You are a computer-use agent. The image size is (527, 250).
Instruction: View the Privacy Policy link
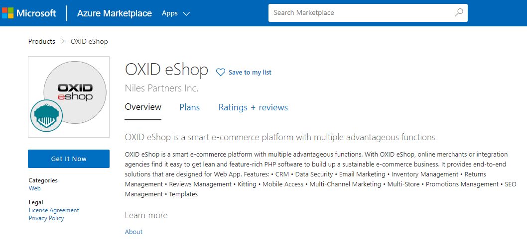tap(46, 218)
